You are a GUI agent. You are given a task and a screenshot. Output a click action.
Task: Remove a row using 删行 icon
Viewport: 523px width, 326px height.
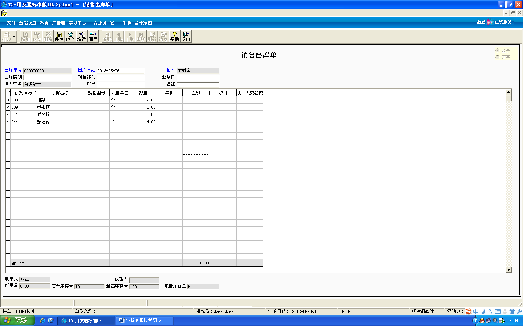93,36
